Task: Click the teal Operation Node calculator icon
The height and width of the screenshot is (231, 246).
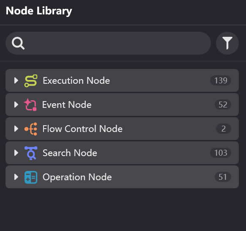Action: point(31,177)
